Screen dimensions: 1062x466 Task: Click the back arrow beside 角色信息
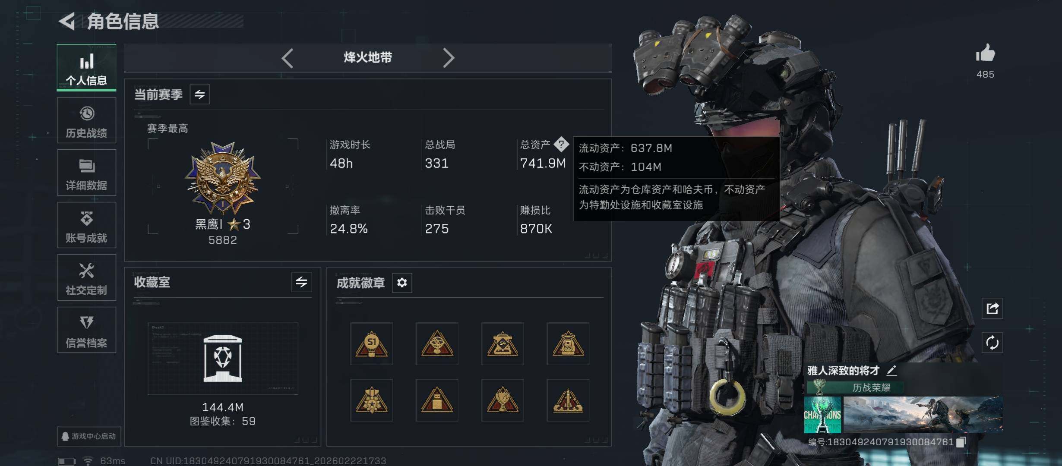point(67,21)
